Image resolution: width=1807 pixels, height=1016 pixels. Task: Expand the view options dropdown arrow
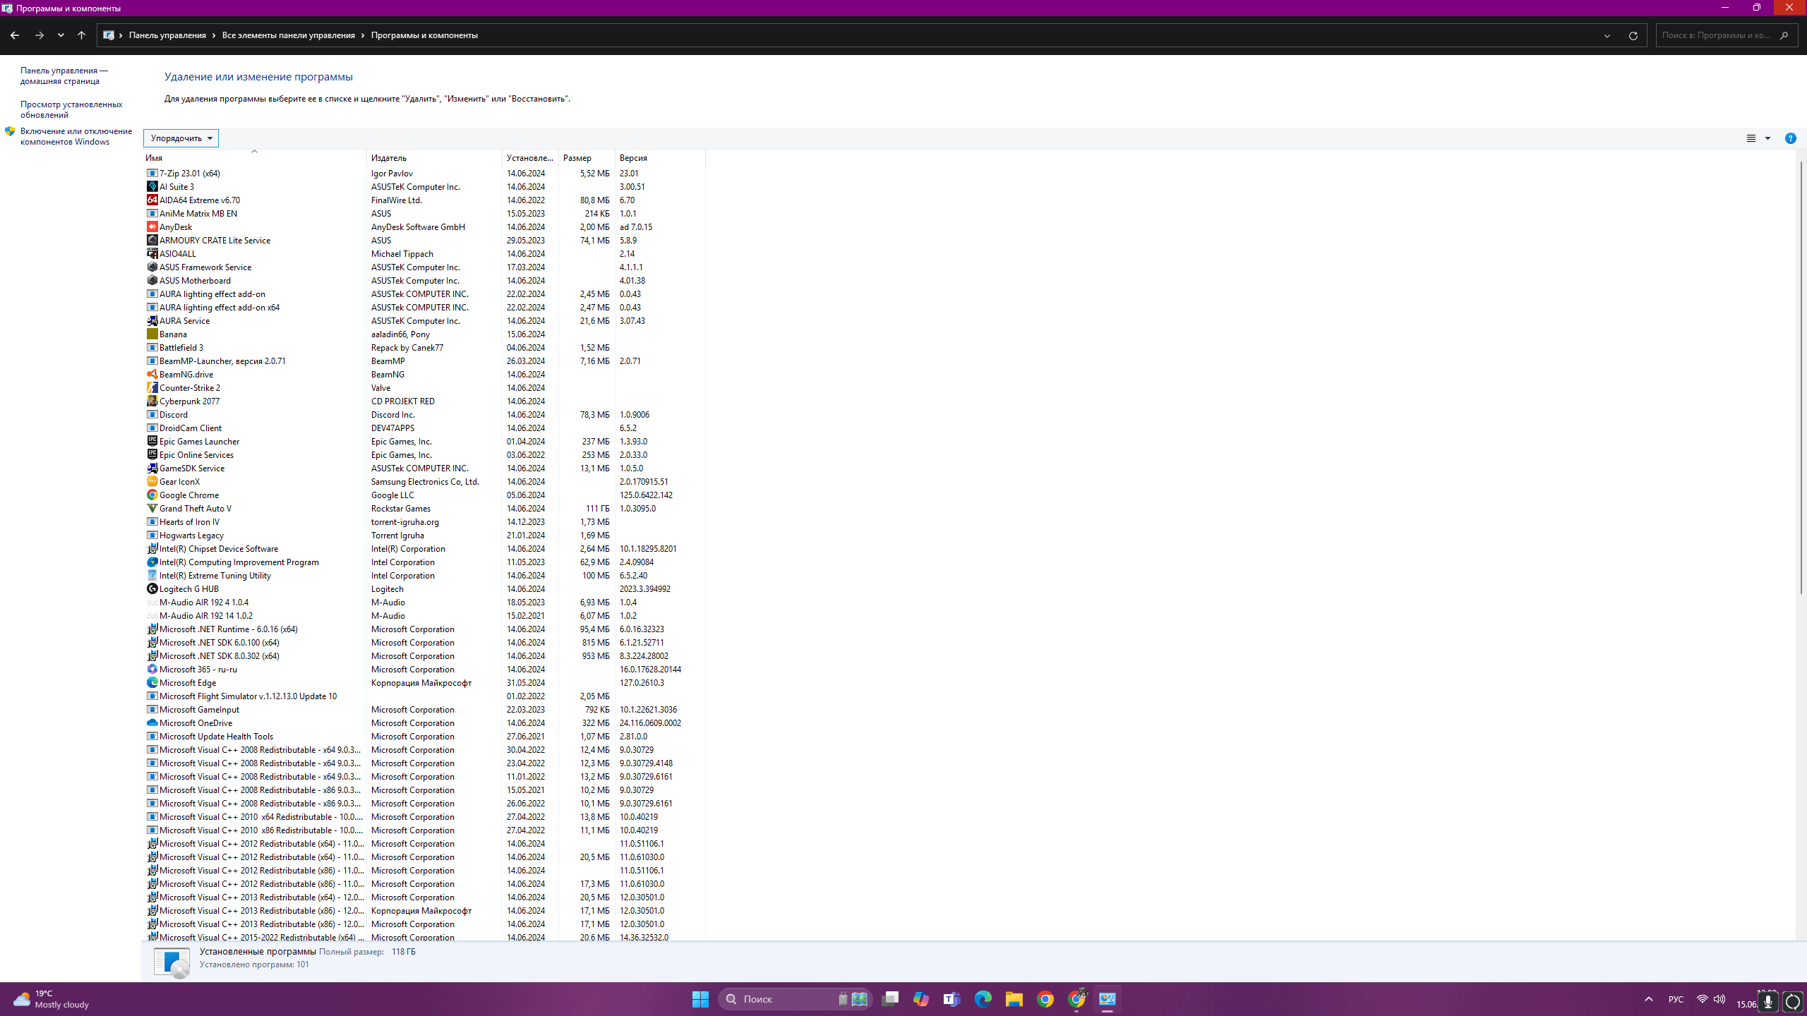click(x=1767, y=138)
